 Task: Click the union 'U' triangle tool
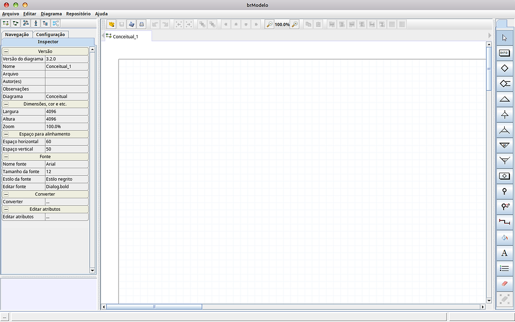(x=504, y=145)
